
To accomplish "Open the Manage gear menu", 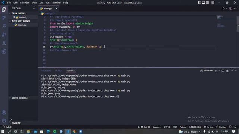I will point(4,121).
